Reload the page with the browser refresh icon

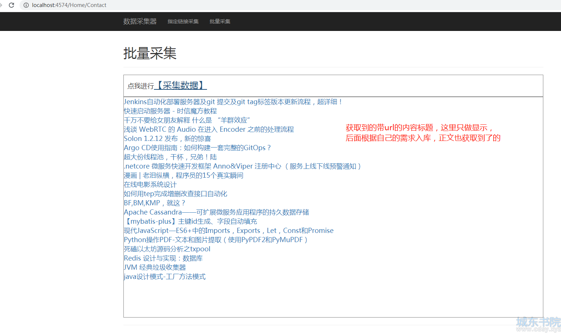11,5
